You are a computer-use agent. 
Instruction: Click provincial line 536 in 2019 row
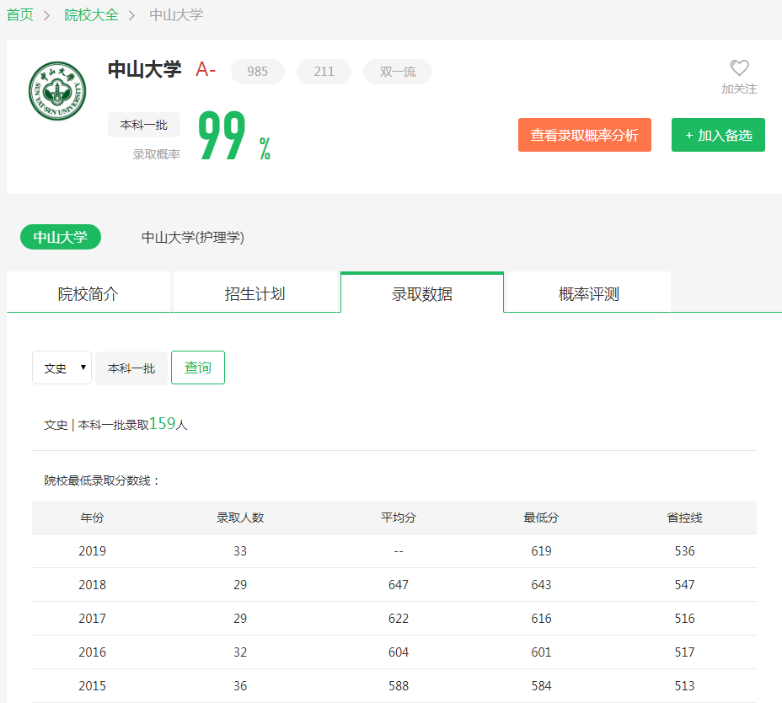click(x=684, y=550)
